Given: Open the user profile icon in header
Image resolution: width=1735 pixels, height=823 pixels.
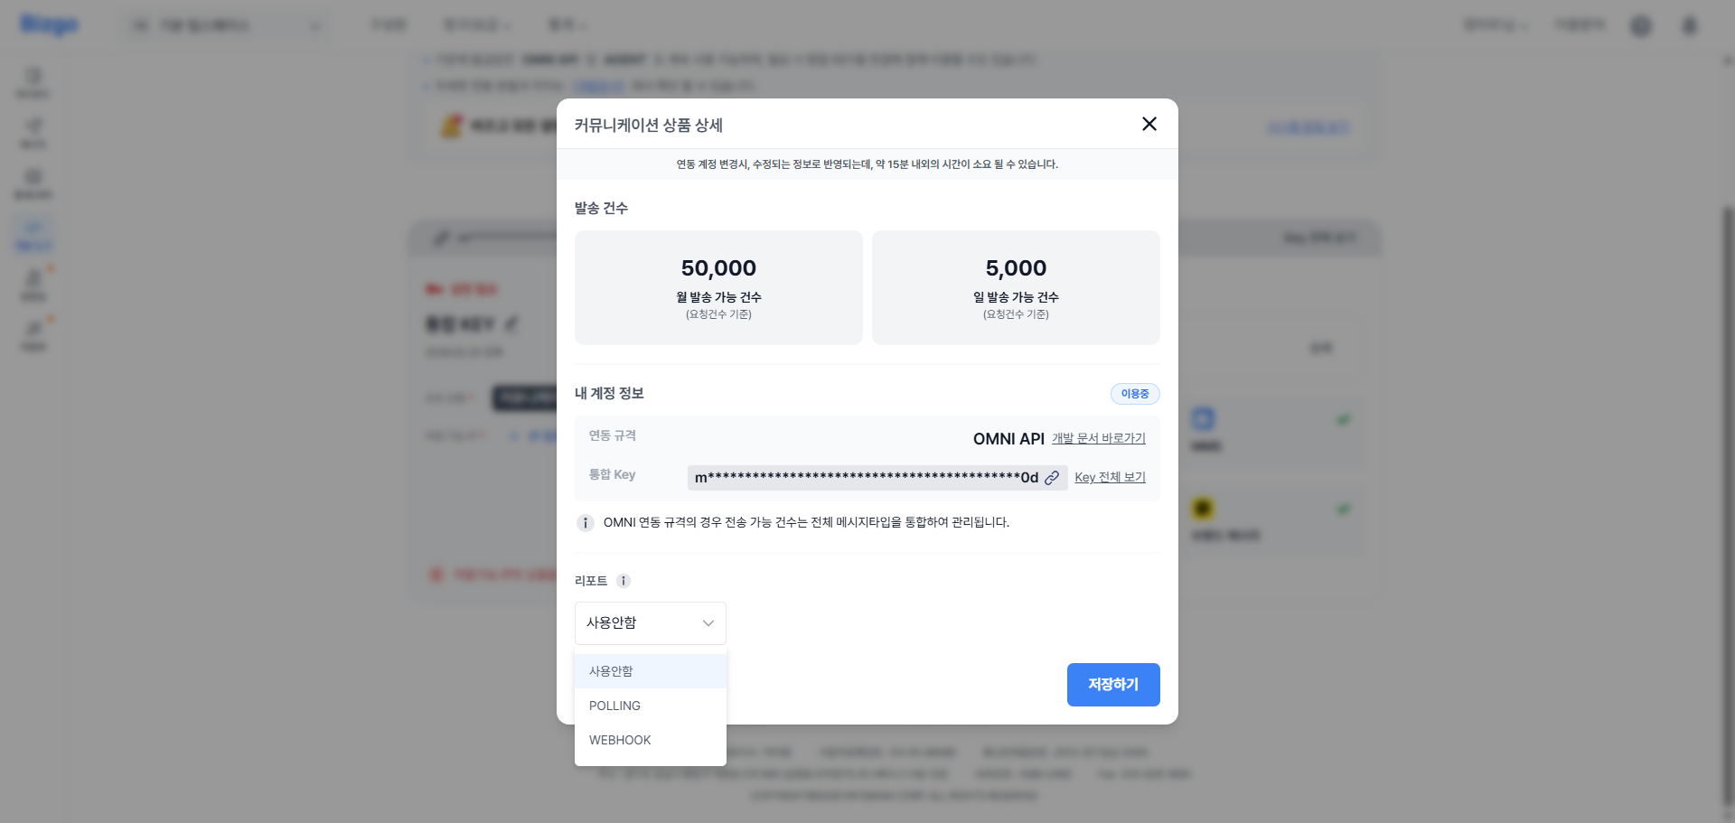Looking at the screenshot, I should point(1689,25).
